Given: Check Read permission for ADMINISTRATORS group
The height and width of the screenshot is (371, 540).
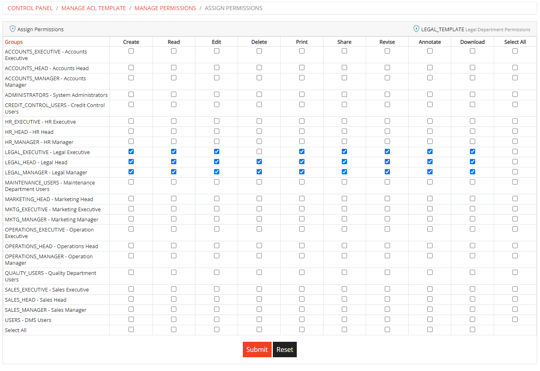Looking at the screenshot, I should [x=174, y=94].
